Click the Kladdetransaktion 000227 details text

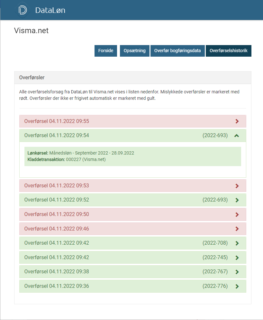pyautogui.click(x=67, y=159)
